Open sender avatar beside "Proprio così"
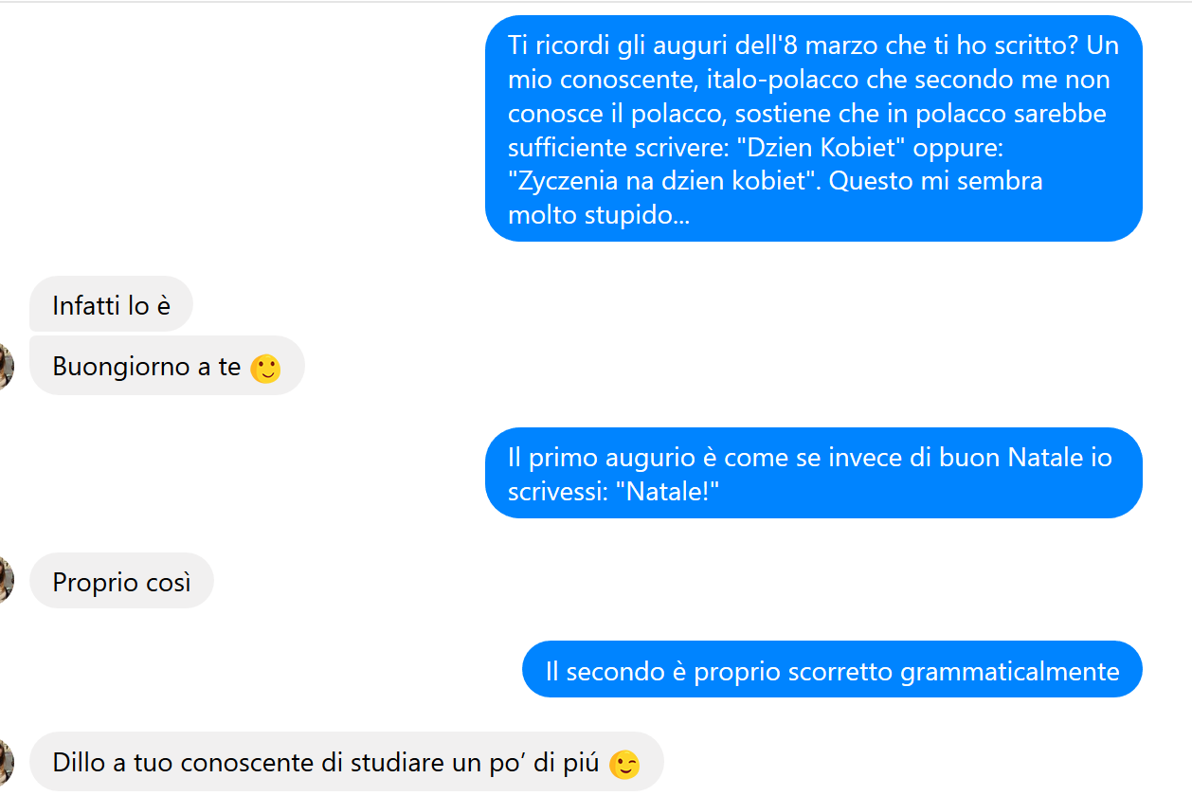The height and width of the screenshot is (796, 1192). [5, 580]
